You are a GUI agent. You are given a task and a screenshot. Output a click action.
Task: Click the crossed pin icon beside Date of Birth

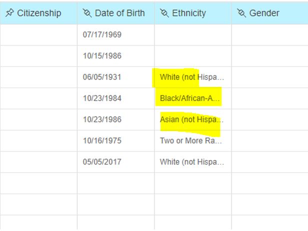87,13
